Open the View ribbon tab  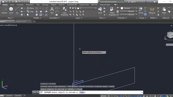38,5
